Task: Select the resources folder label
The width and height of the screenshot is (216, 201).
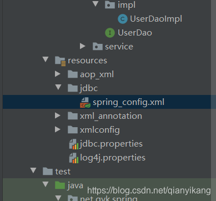Action: (x=87, y=61)
